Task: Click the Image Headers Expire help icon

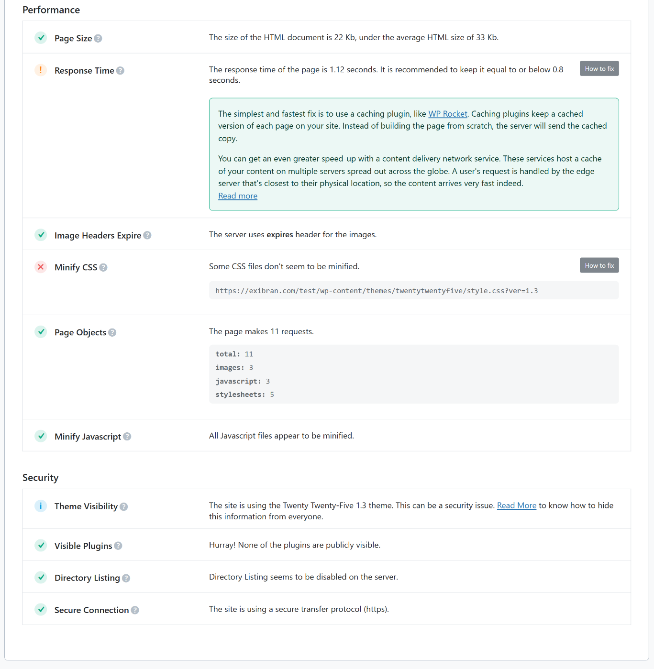Action: (147, 235)
